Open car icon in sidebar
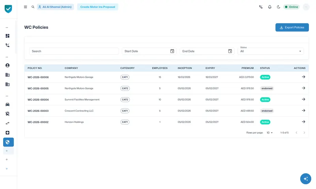 point(8,104)
